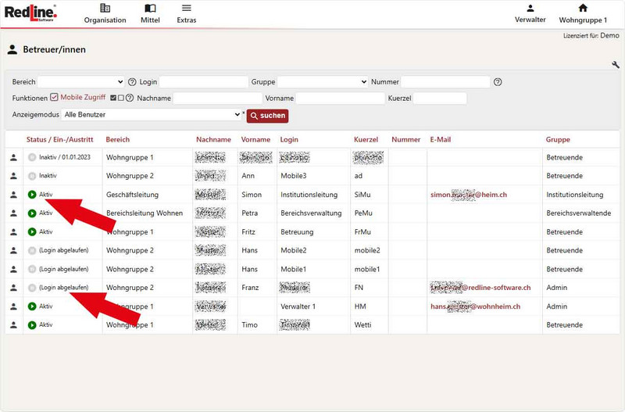Click grey status icon in Franz's row
This screenshot has width=625, height=412.
pyautogui.click(x=32, y=288)
